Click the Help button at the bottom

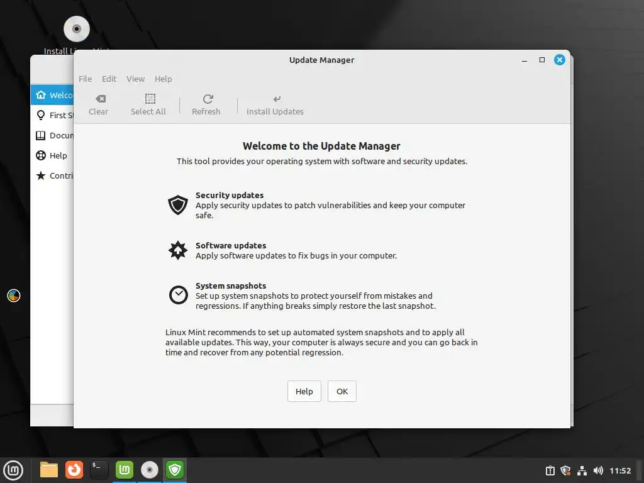[304, 391]
